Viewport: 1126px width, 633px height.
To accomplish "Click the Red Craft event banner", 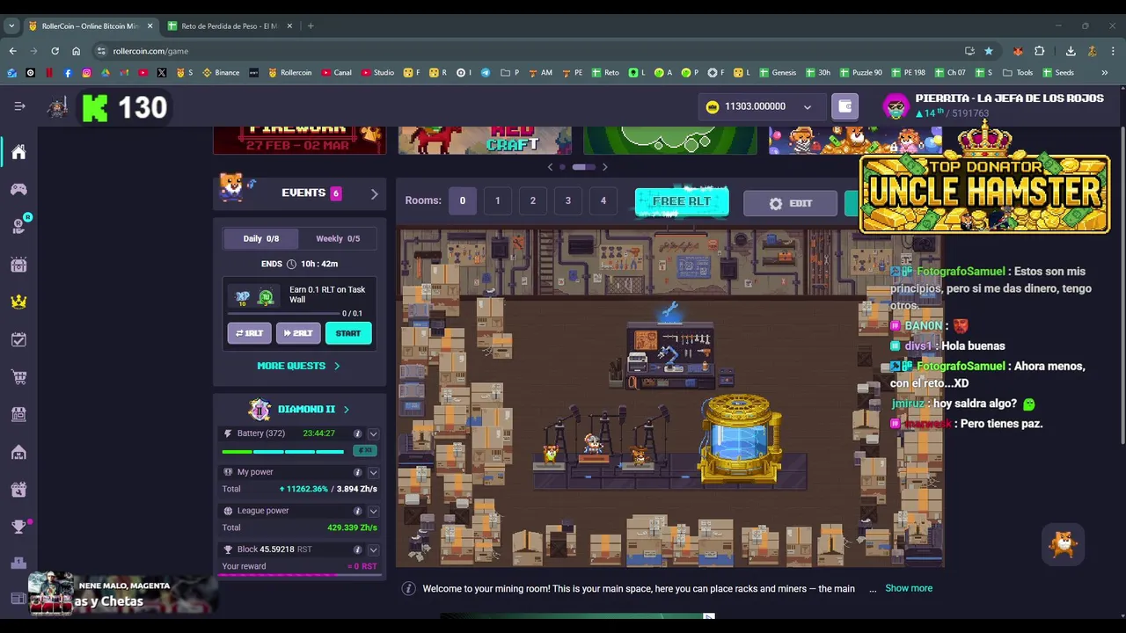I will [485, 141].
